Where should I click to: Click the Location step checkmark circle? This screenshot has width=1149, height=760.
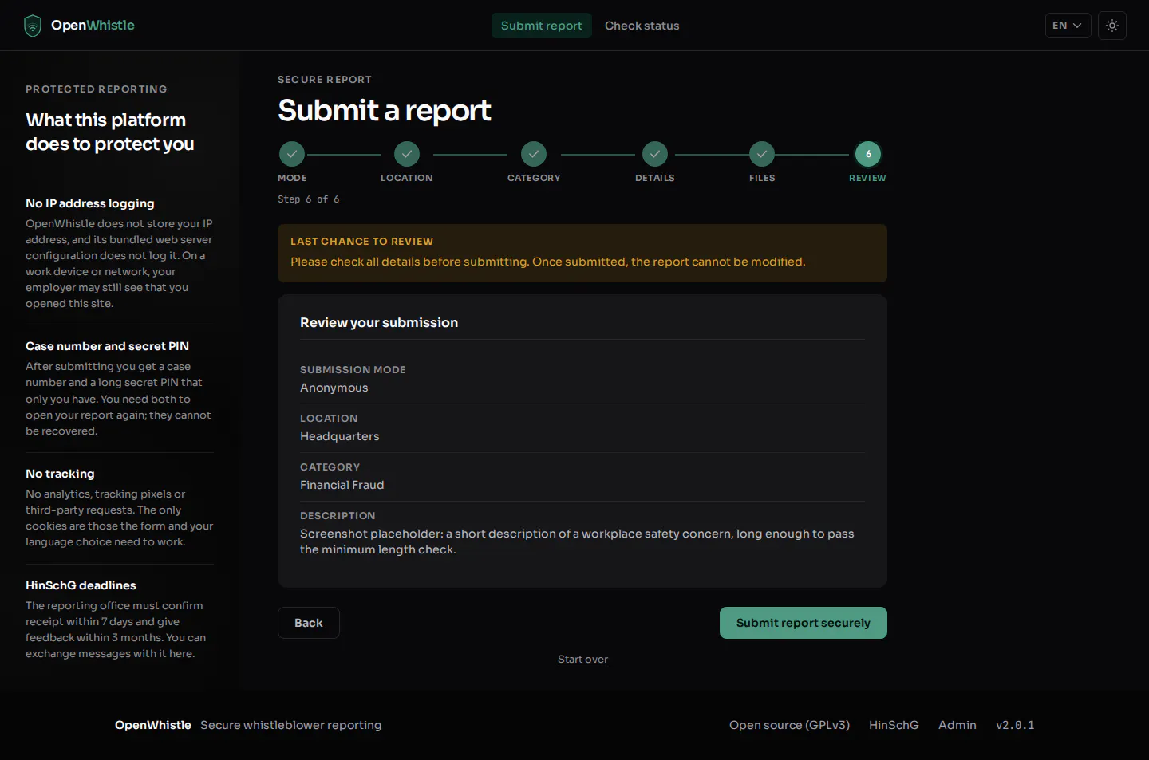coord(407,154)
